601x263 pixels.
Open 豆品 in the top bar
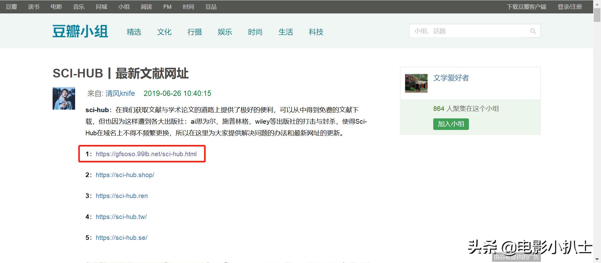point(211,7)
